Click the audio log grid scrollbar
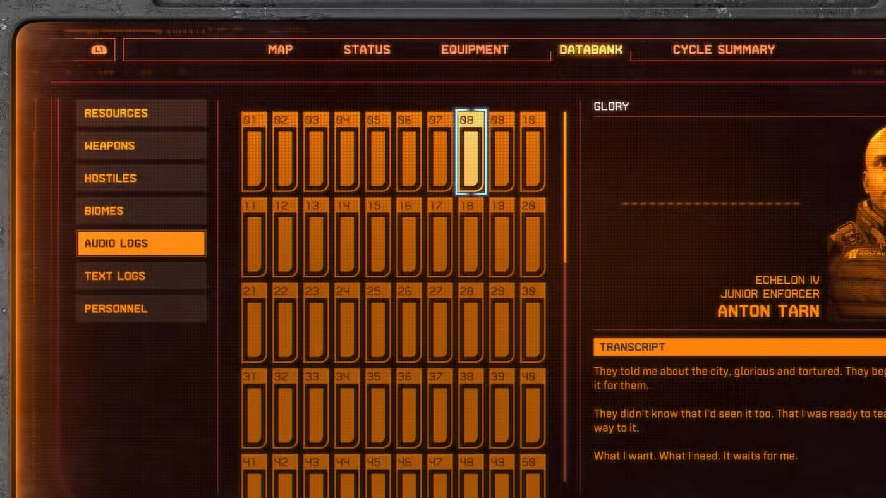This screenshot has height=498, width=886. click(565, 187)
